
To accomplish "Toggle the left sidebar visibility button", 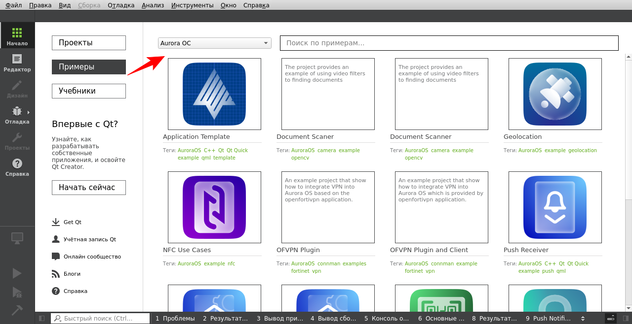I will (42, 319).
